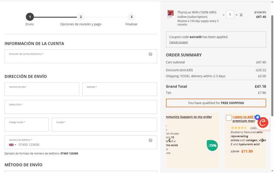The width and height of the screenshot is (274, 173).
Task: Click the -75% green discount badge
Action: click(x=212, y=145)
